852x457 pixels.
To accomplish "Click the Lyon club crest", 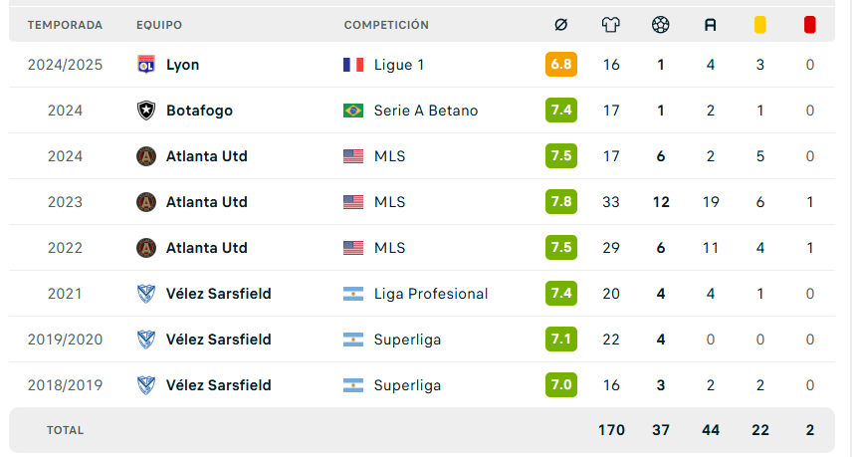I will click(x=146, y=65).
